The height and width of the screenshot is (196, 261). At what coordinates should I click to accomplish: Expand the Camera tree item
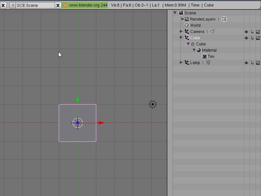click(x=181, y=31)
